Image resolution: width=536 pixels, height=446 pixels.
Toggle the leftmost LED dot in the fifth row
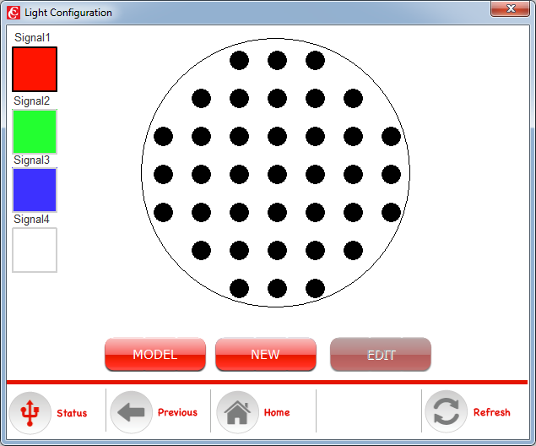point(164,212)
